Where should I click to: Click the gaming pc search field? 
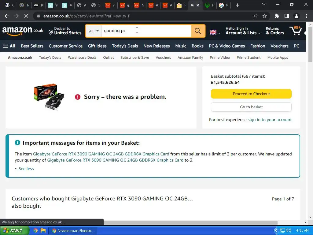click(146, 31)
